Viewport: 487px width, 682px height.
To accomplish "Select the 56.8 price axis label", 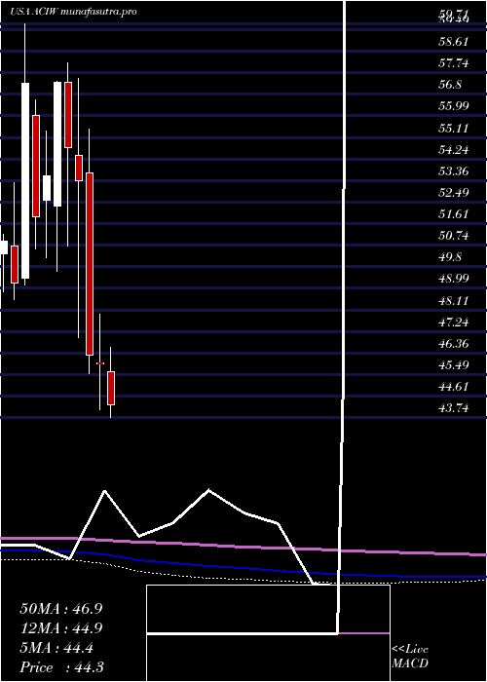I will pos(450,85).
